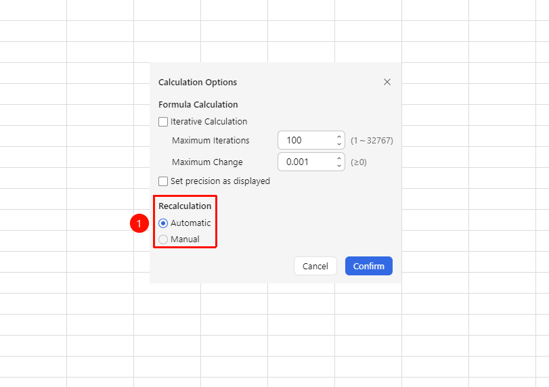The height and width of the screenshot is (387, 549).
Task: Tick Set precision as displayed
Action: coord(163,181)
